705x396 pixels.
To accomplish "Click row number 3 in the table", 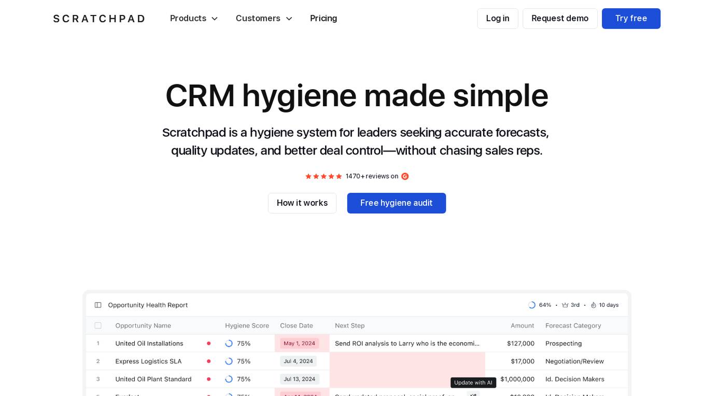I will tap(98, 379).
